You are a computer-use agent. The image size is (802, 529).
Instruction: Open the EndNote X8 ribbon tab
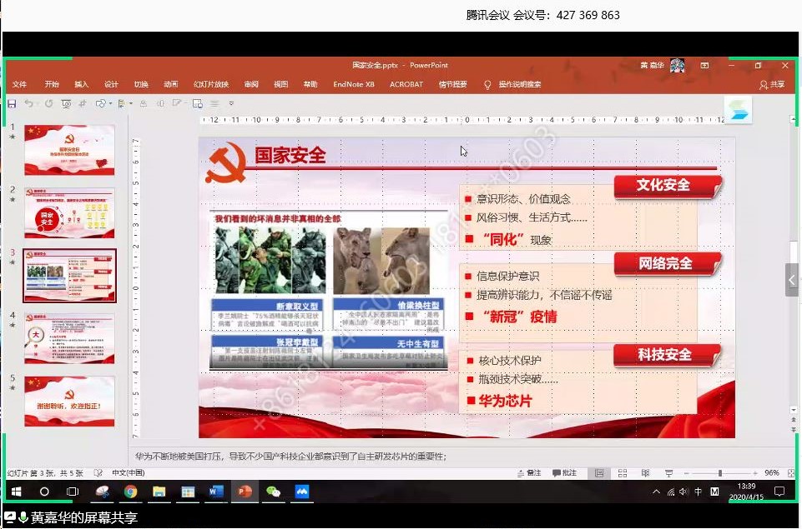tap(354, 84)
